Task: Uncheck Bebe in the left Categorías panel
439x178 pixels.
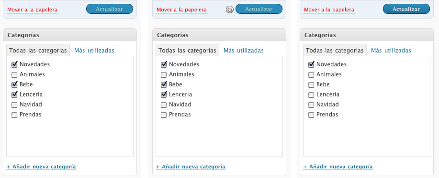Action: [14, 85]
